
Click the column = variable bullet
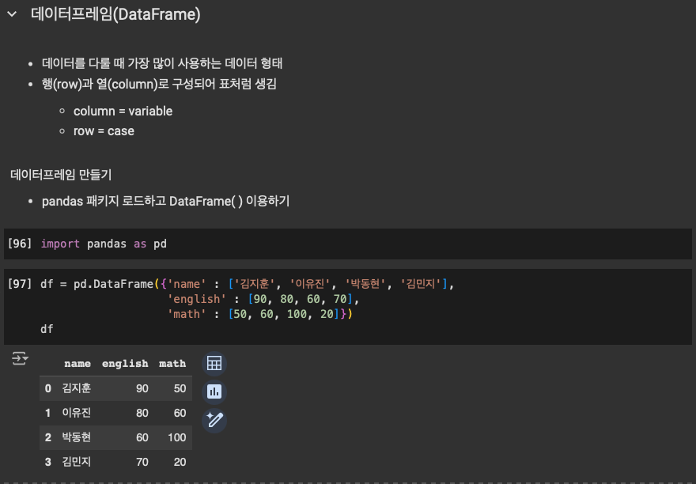pyautogui.click(x=123, y=111)
